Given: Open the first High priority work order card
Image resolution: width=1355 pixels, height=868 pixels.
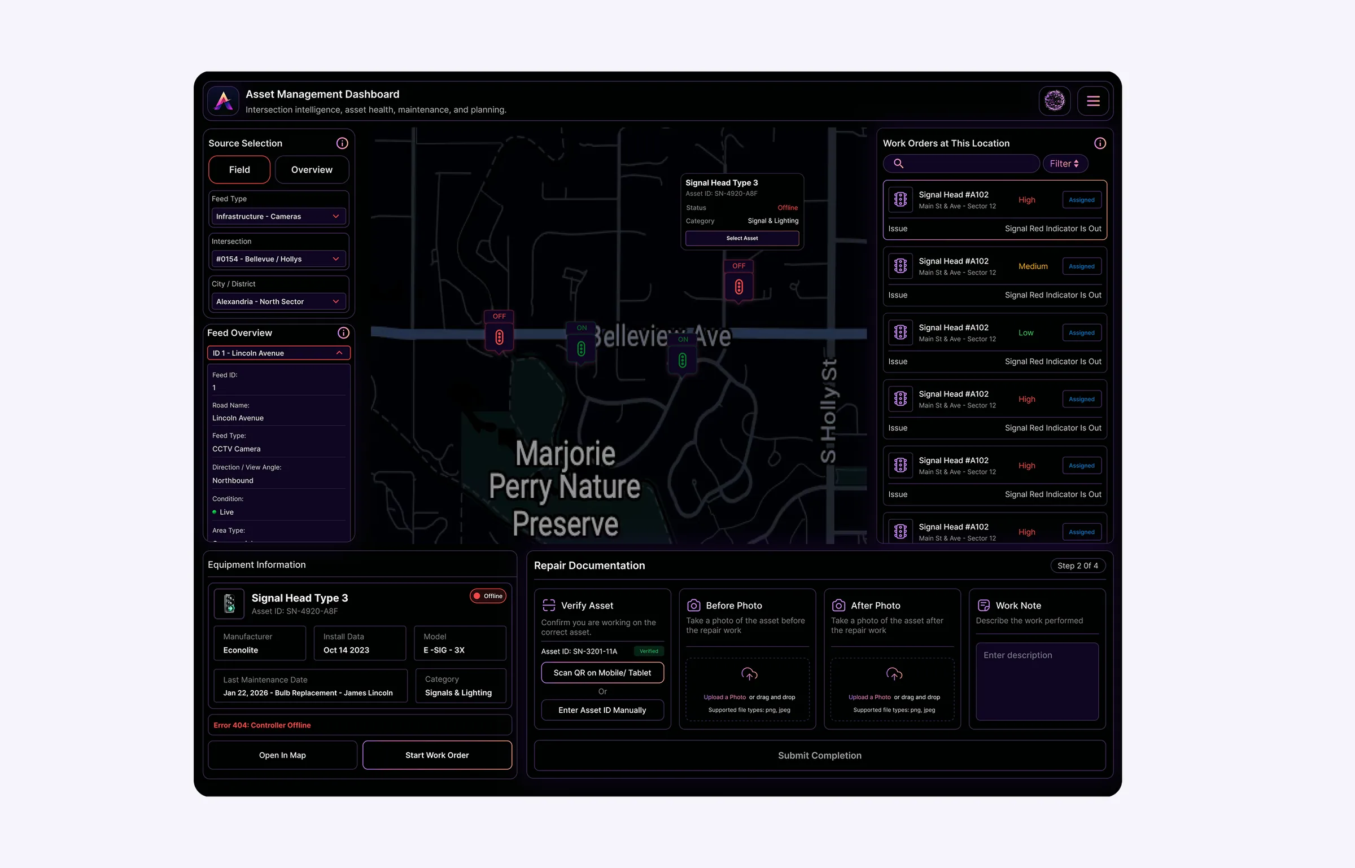Looking at the screenshot, I should pyautogui.click(x=995, y=210).
